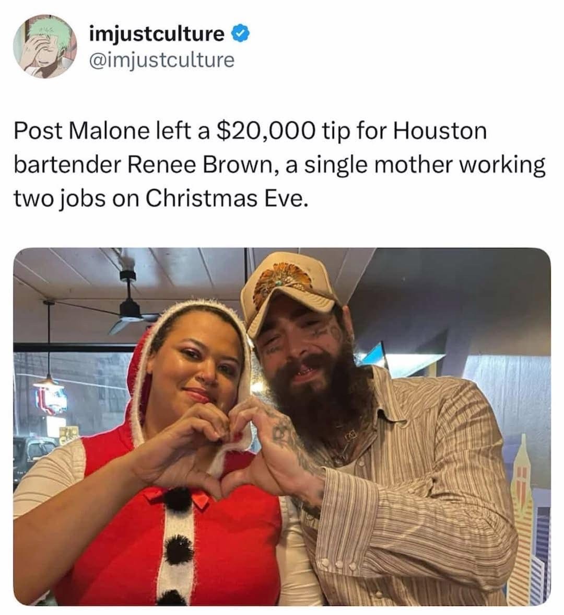
Task: Click the @imjustculture handle
Action: tap(162, 60)
